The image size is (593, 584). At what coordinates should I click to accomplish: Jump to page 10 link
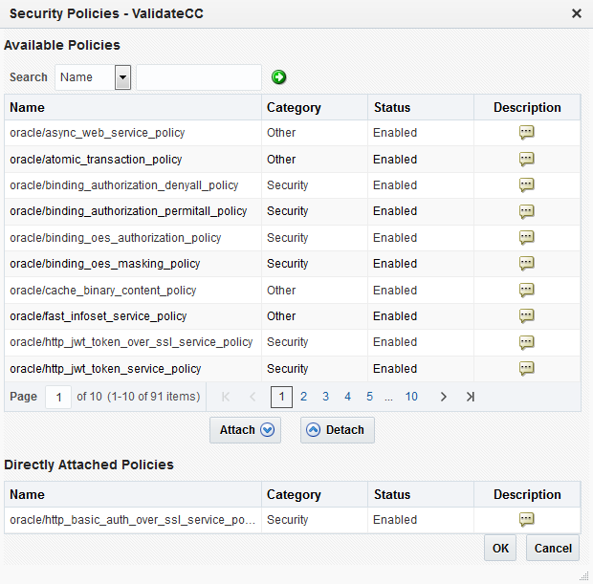(x=411, y=397)
